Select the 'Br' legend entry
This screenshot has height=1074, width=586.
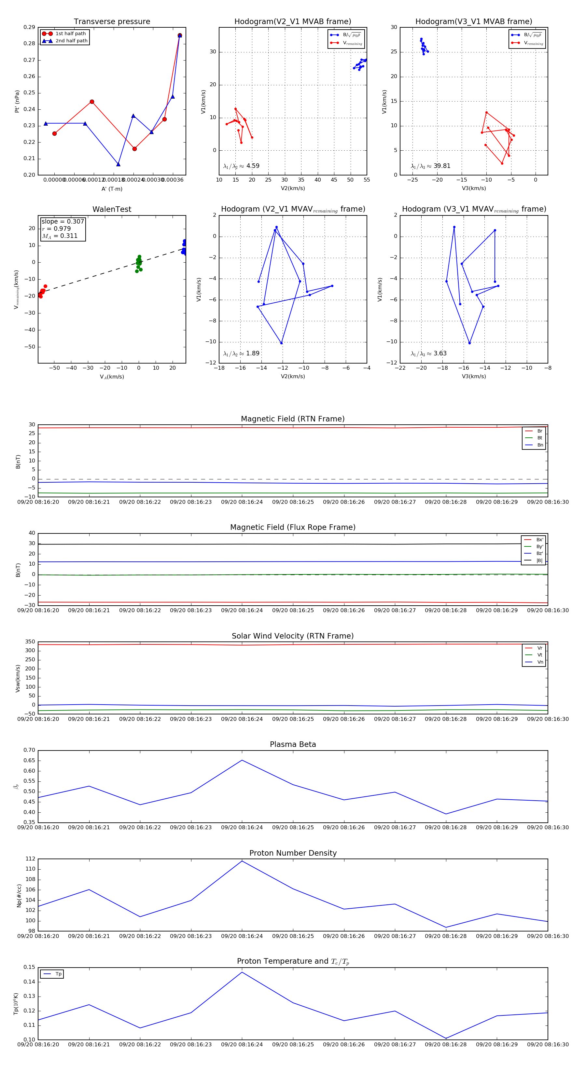pos(534,431)
